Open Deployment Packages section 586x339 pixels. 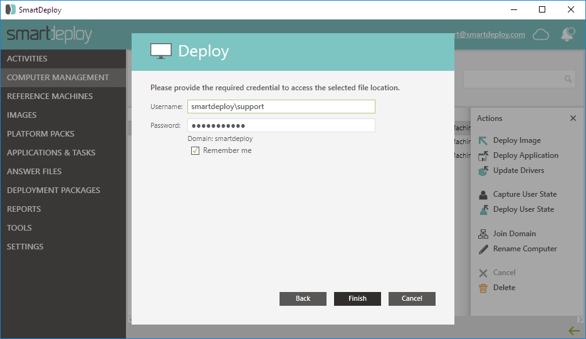(x=63, y=190)
